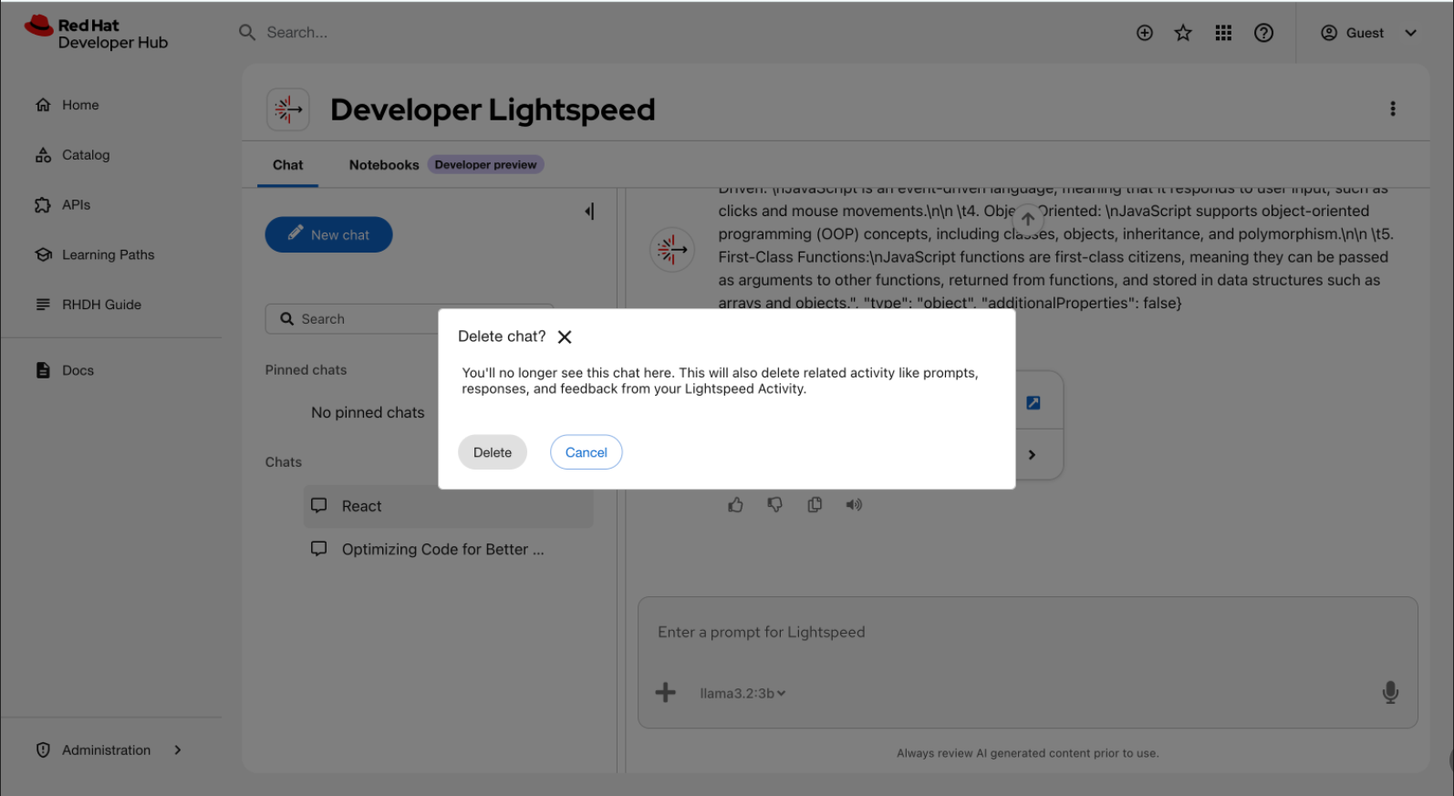This screenshot has width=1454, height=796.
Task: Click the Developer preview badge
Action: [x=485, y=165]
